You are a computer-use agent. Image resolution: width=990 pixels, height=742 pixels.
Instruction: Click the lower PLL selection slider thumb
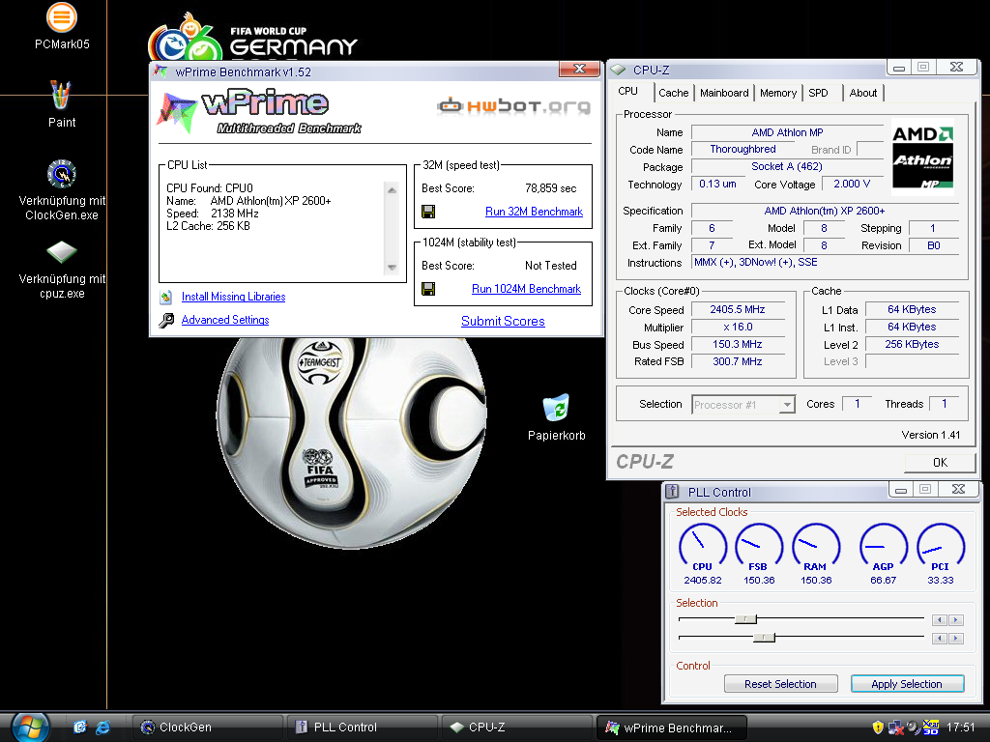764,638
